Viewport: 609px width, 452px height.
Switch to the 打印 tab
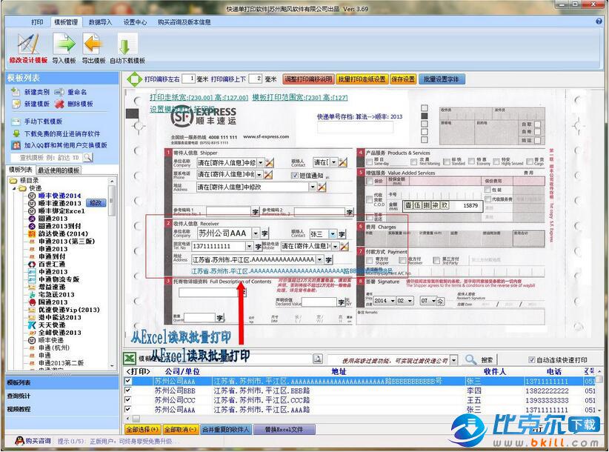(37, 22)
